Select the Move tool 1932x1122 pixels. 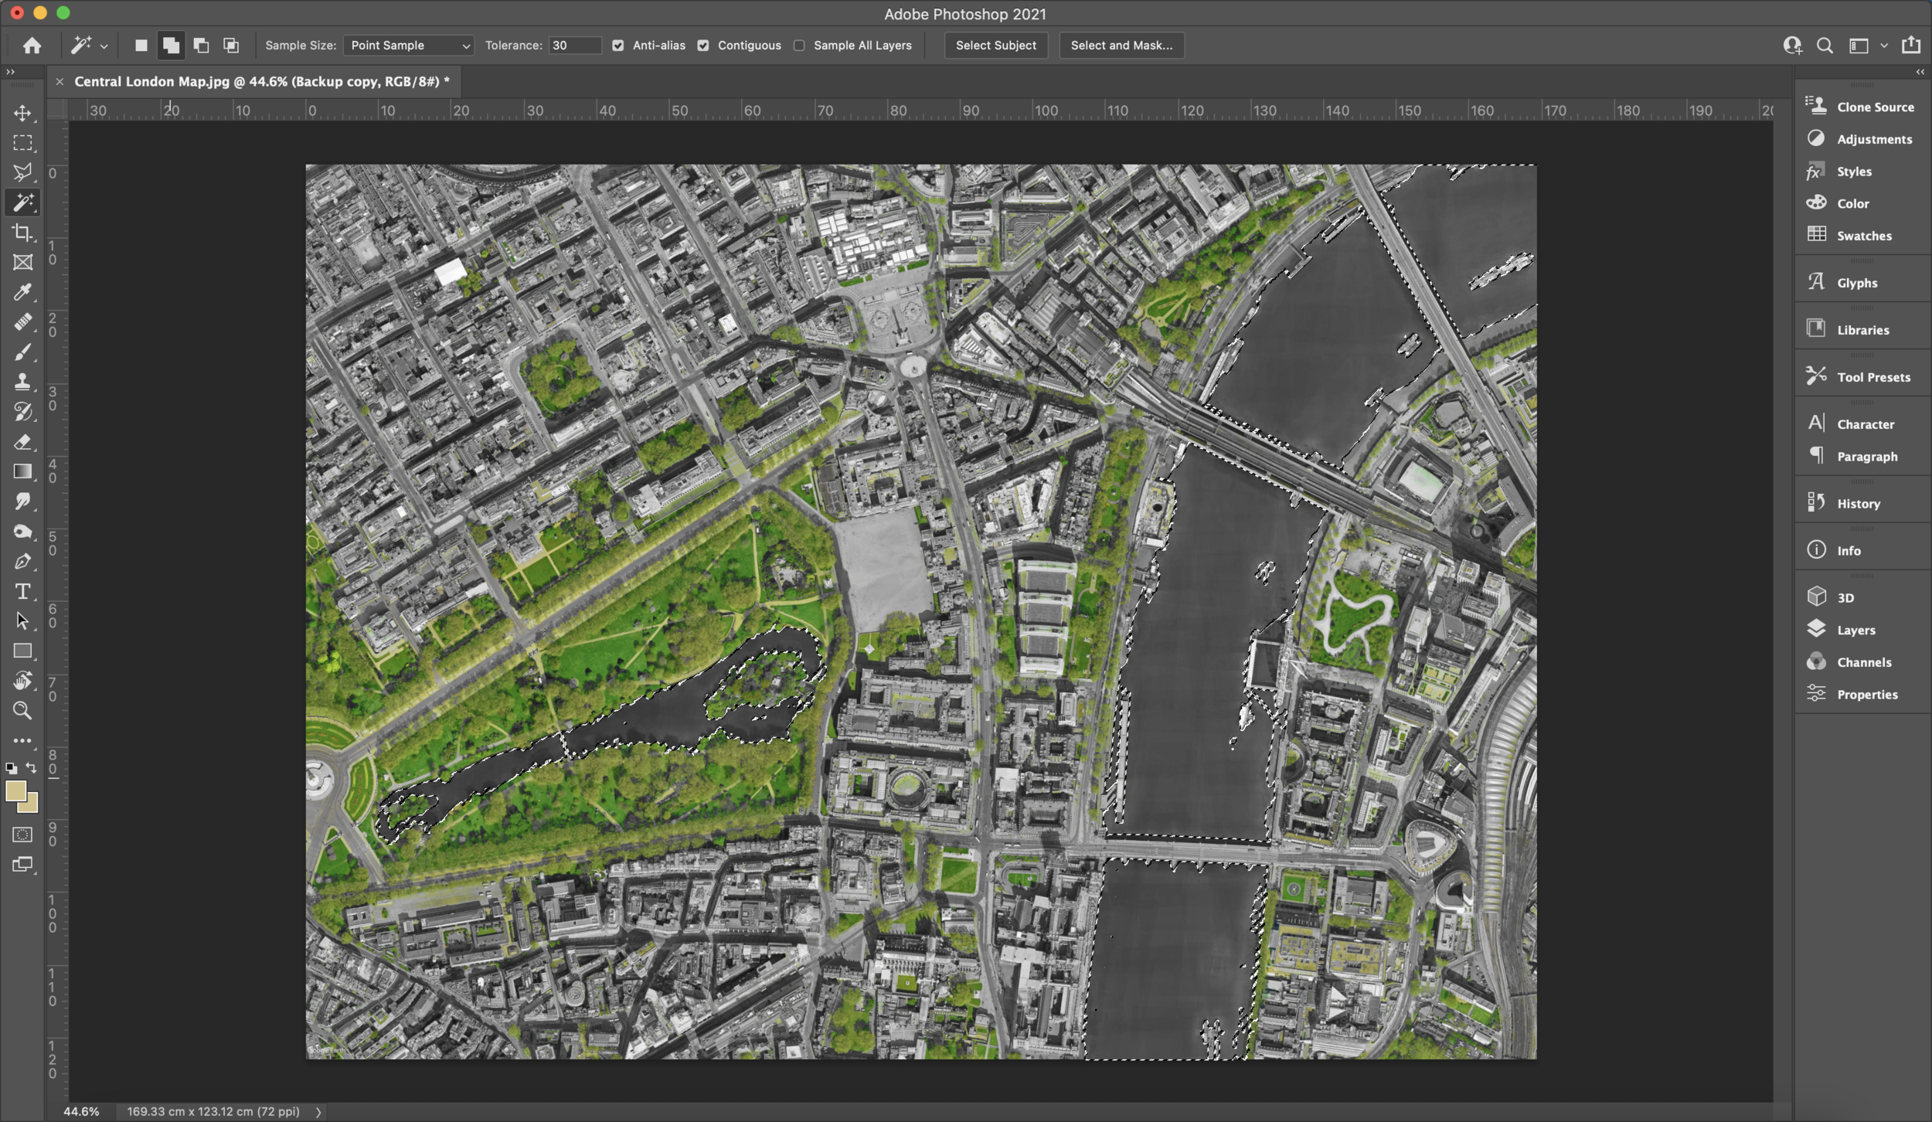click(x=22, y=113)
